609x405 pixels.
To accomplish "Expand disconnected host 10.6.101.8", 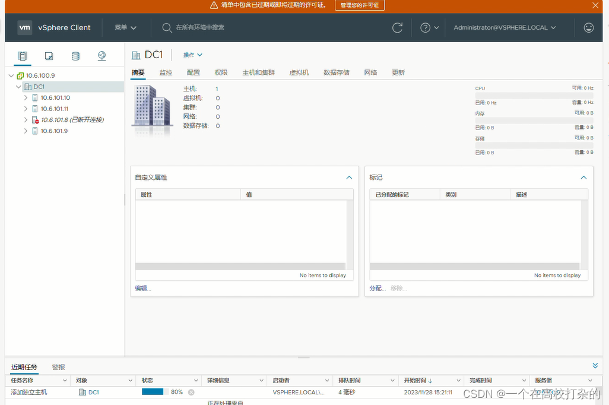I will coord(26,120).
